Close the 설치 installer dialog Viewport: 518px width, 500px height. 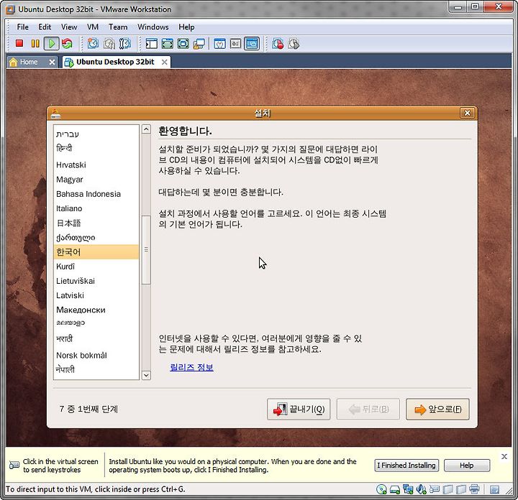[x=467, y=113]
